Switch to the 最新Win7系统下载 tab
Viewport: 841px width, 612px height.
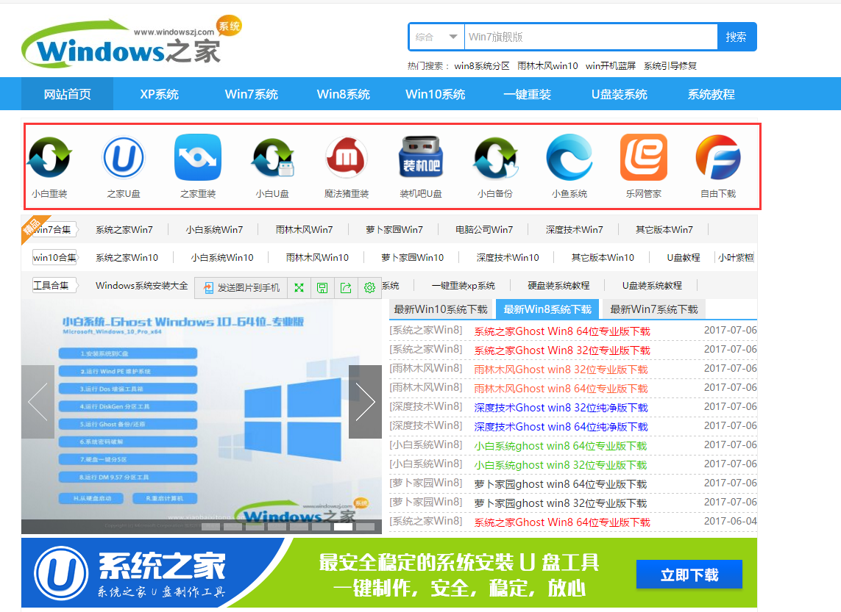coord(653,309)
